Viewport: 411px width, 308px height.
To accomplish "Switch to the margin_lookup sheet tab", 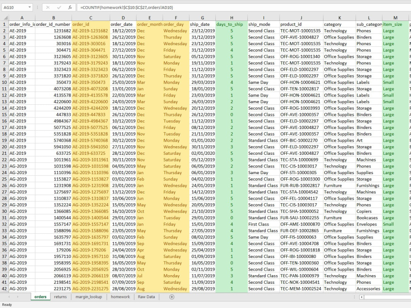I will click(x=89, y=297).
